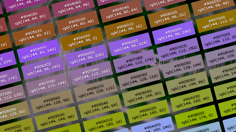Select the #90A030 green swatch

pyautogui.click(x=192, y=100)
